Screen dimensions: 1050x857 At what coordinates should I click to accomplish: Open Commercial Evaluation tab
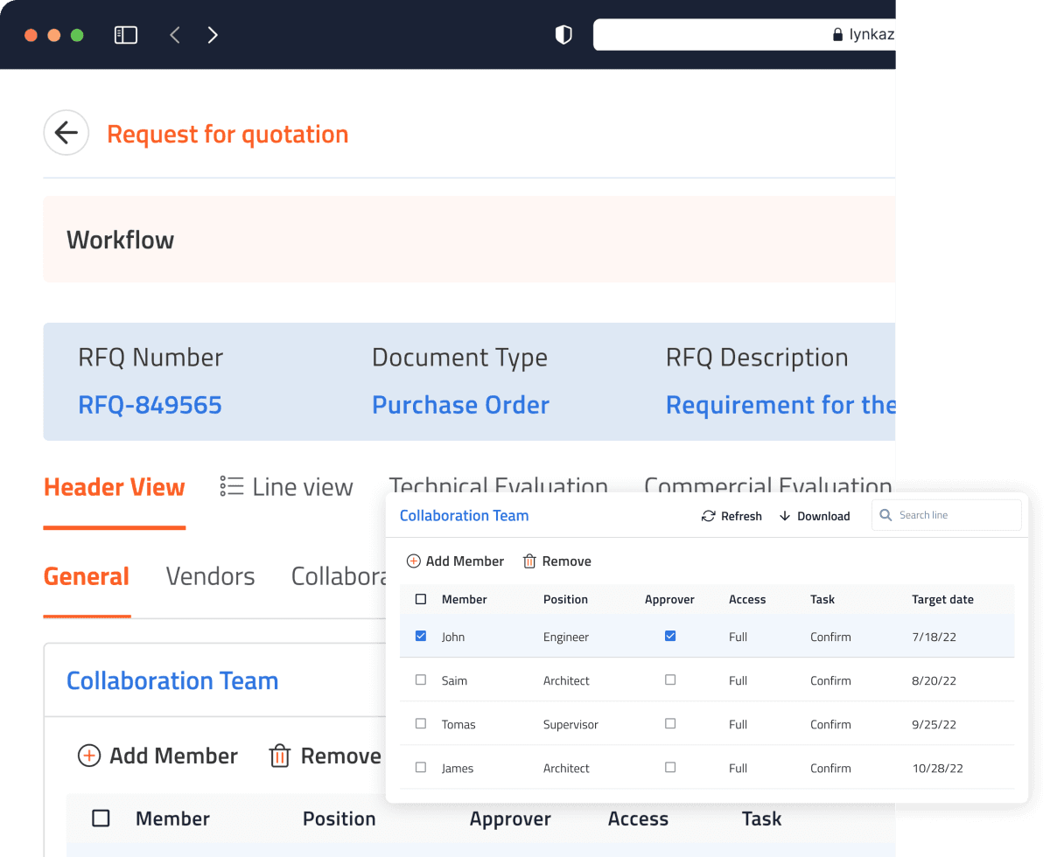[768, 484]
